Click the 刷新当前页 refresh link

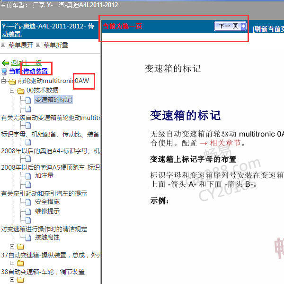tap(268, 29)
